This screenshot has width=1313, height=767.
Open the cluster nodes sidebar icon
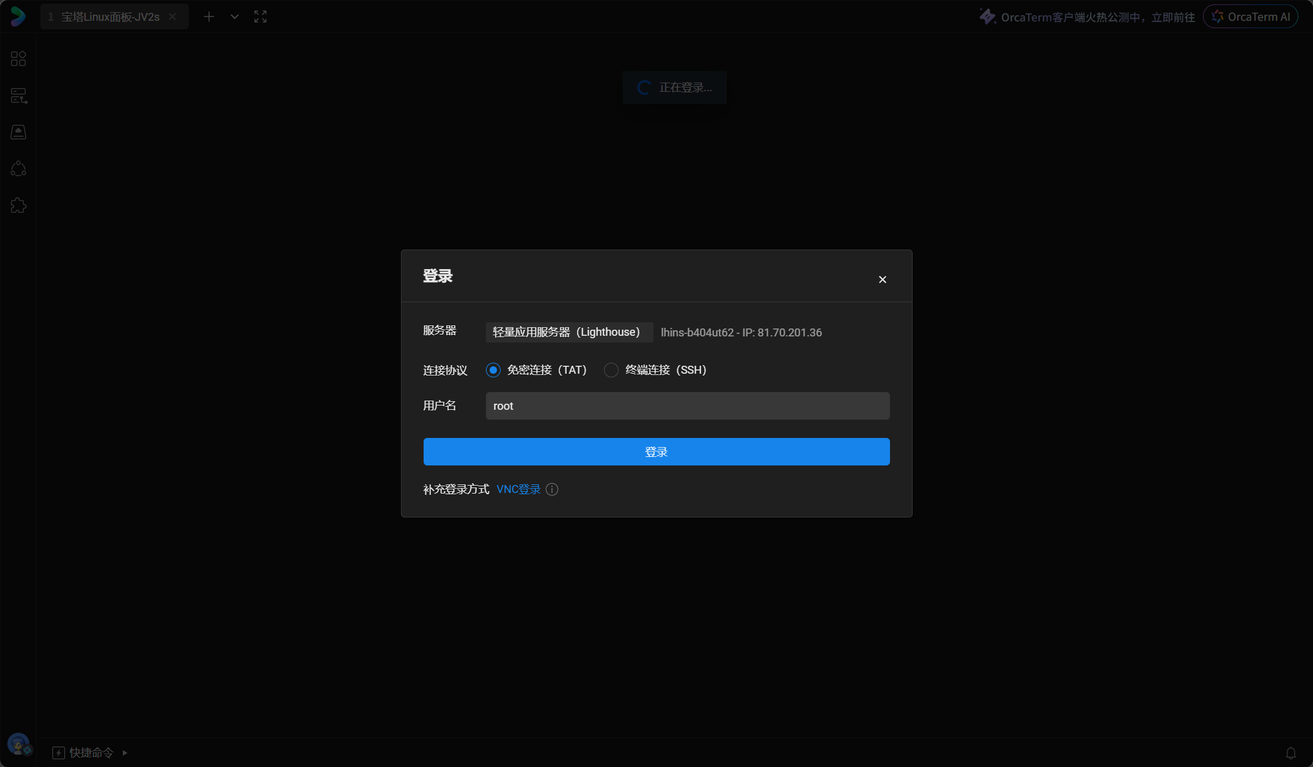(x=18, y=169)
